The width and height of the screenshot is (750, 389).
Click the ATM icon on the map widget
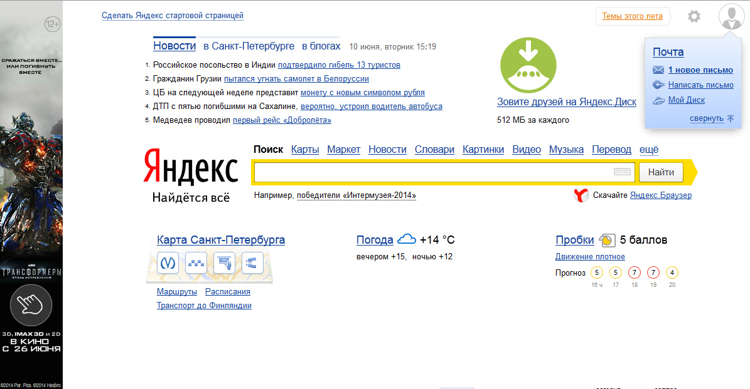224,263
